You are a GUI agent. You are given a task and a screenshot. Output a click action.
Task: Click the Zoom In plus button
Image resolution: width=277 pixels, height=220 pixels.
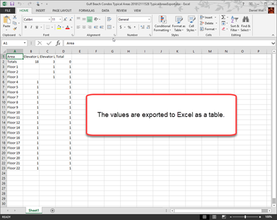click(260, 217)
